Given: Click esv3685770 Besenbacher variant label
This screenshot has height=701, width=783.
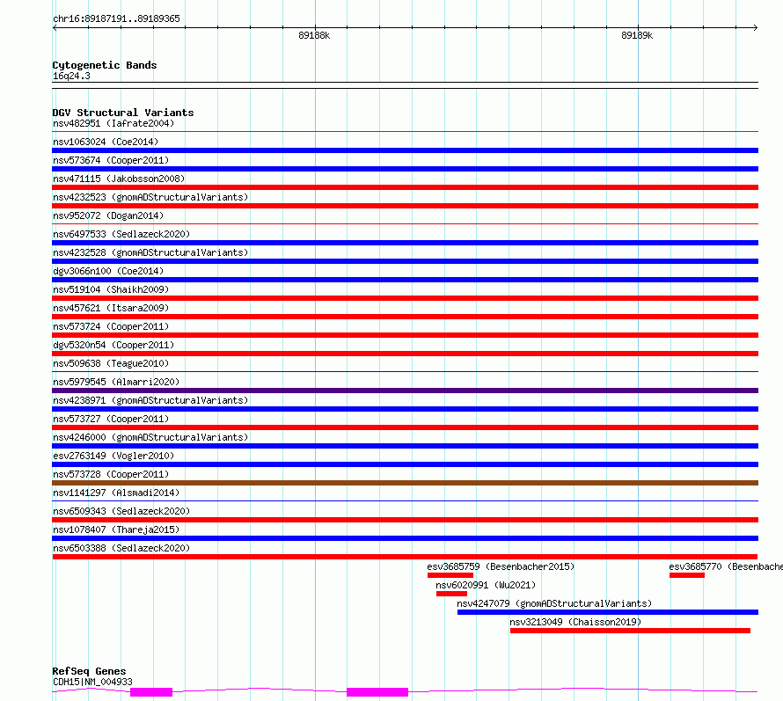Looking at the screenshot, I should [x=726, y=566].
